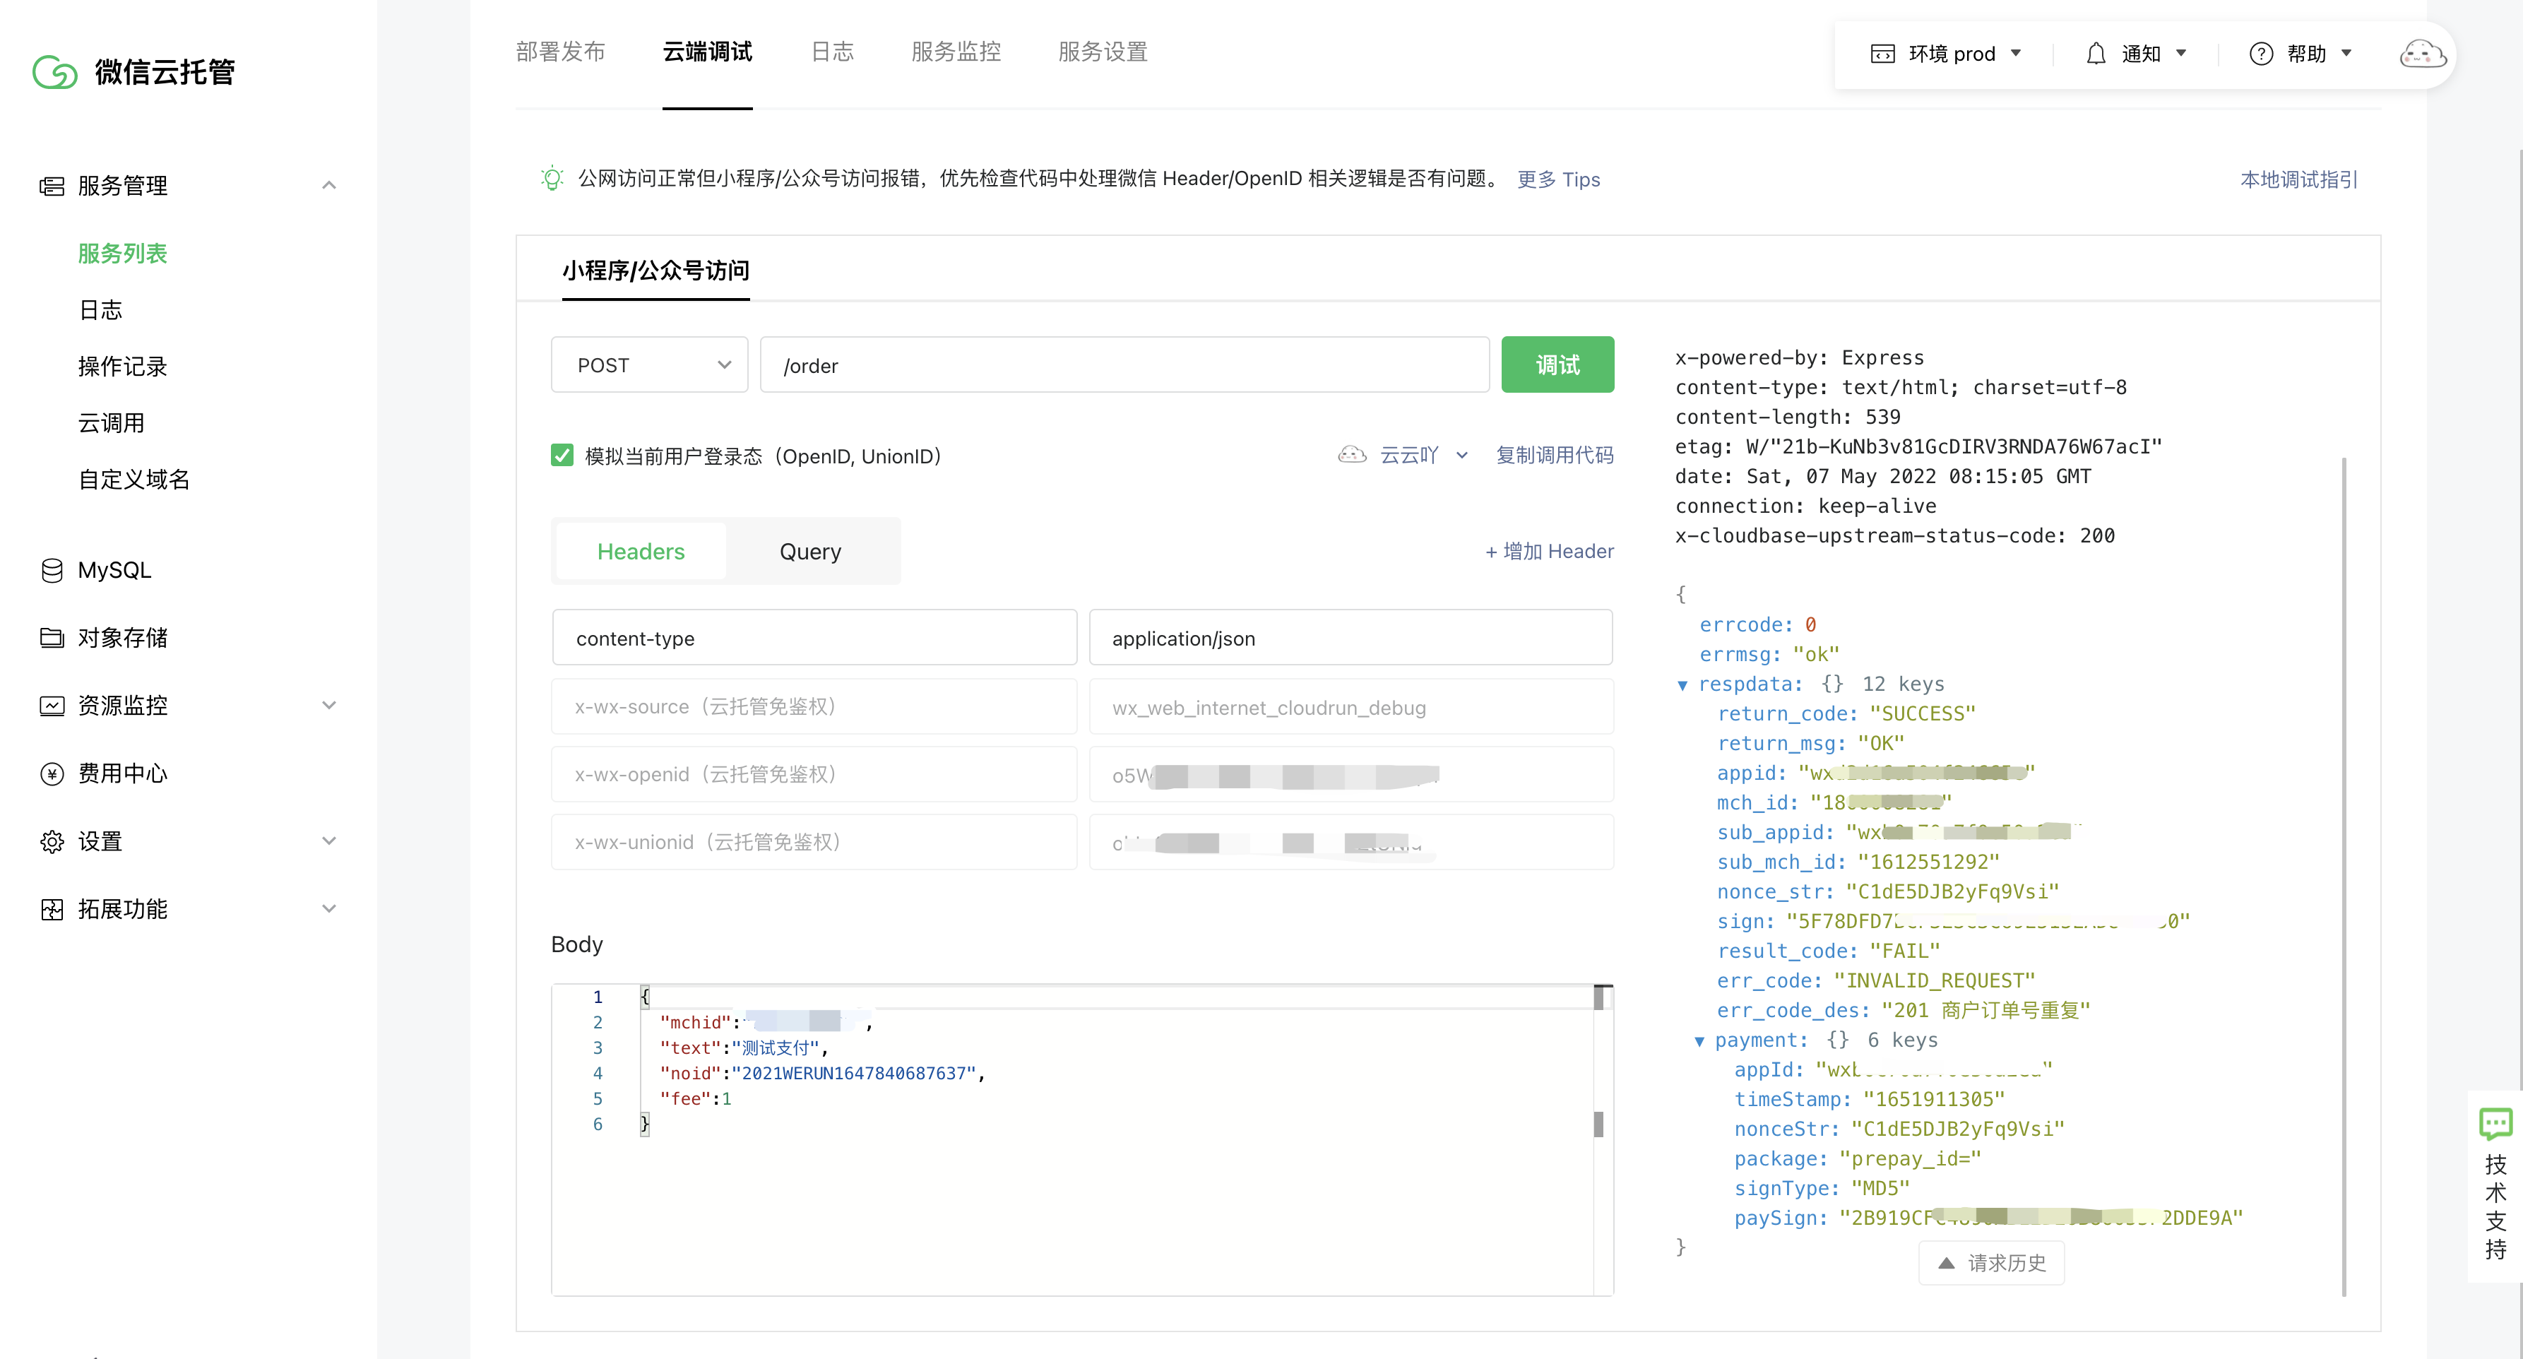Click the notification bell icon
This screenshot has width=2523, height=1359.
click(2095, 54)
